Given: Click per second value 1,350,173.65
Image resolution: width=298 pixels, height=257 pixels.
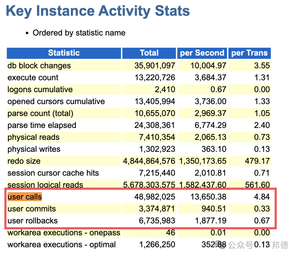Looking at the screenshot, I should point(203,161).
